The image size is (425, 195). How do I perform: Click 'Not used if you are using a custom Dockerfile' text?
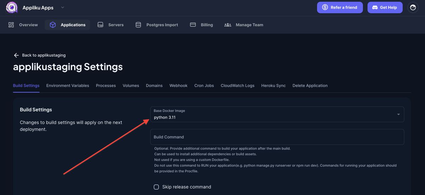tap(192, 160)
